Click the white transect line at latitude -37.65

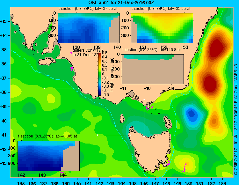coord(62,88)
